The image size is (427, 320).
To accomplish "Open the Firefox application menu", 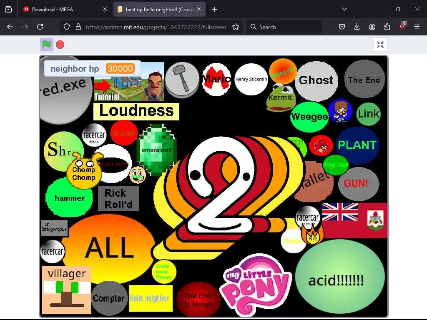I will tap(417, 27).
